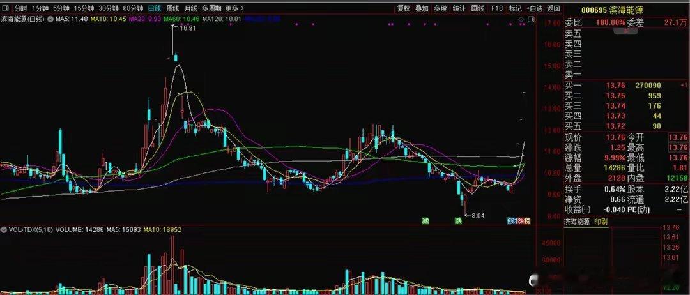Click the MA5: 11.48 indicator label
The width and height of the screenshot is (690, 295).
click(71, 19)
